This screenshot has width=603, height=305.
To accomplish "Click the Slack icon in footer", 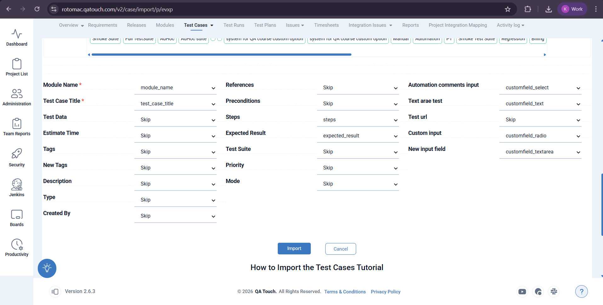I will click(554, 291).
